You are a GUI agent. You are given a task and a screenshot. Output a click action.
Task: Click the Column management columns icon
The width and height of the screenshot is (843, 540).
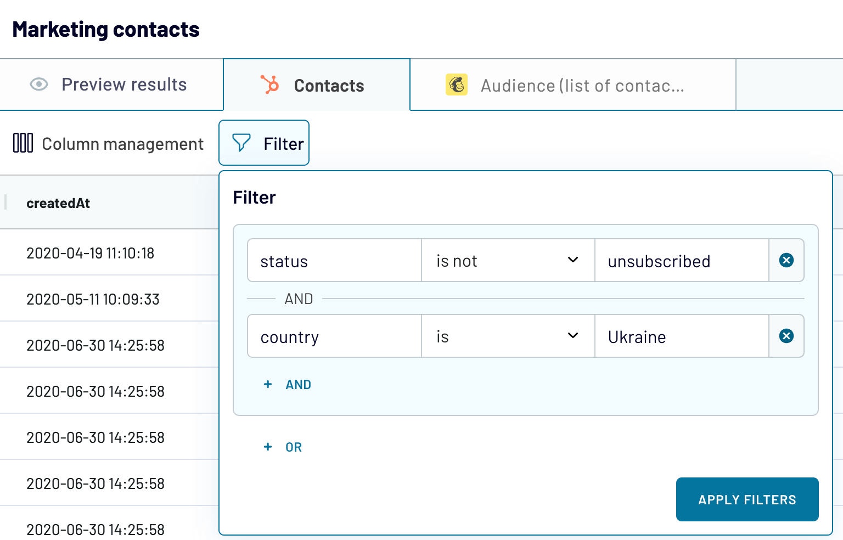[x=23, y=143]
